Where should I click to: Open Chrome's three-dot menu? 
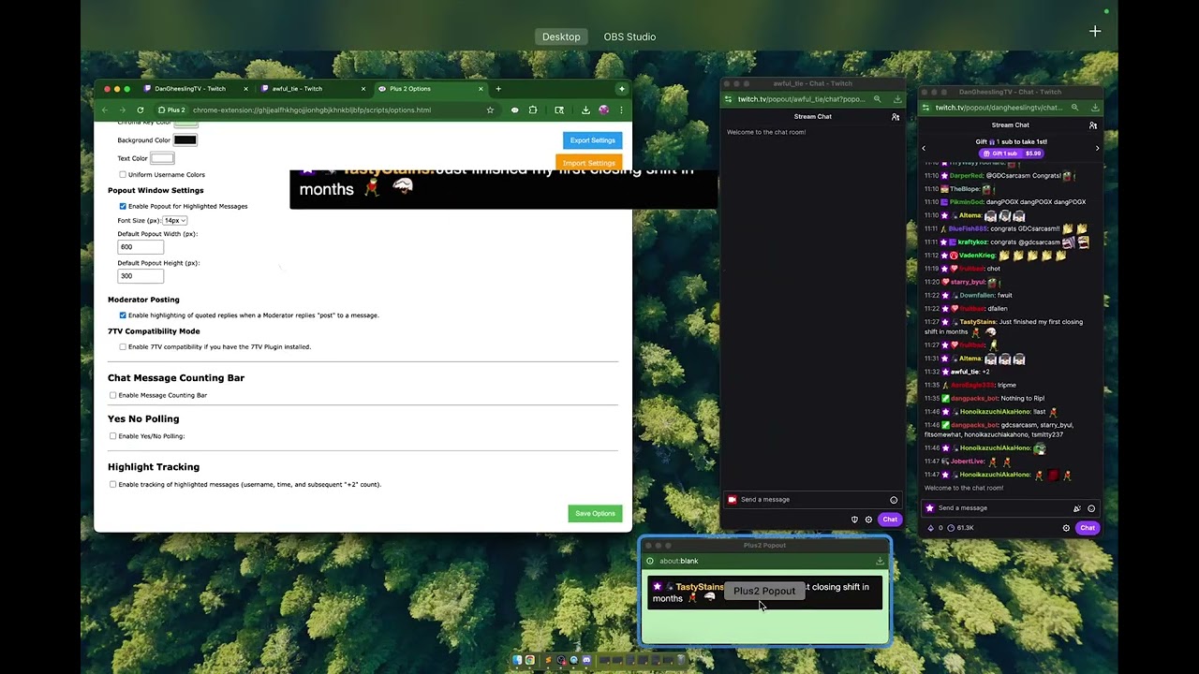pos(620,110)
